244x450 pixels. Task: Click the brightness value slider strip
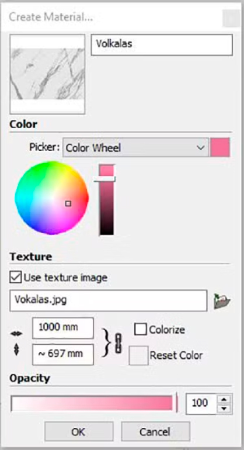(106, 200)
